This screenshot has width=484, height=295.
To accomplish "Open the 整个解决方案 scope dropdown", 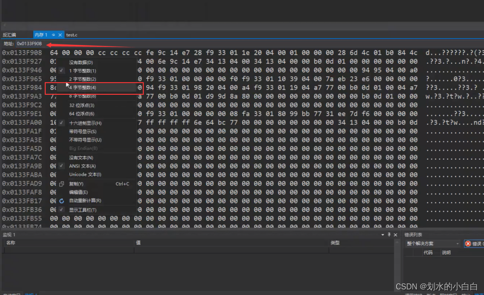I will pyautogui.click(x=432, y=244).
